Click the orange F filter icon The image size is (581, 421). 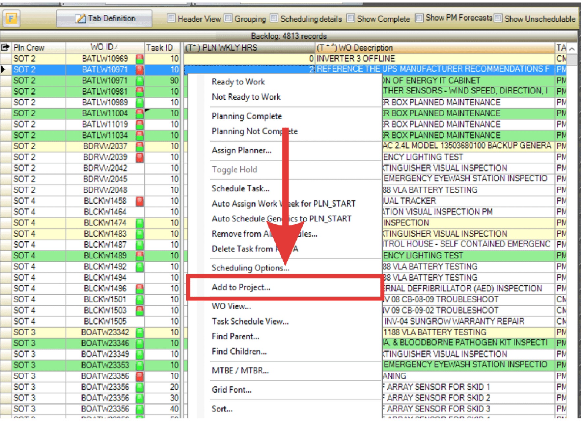click(x=11, y=18)
